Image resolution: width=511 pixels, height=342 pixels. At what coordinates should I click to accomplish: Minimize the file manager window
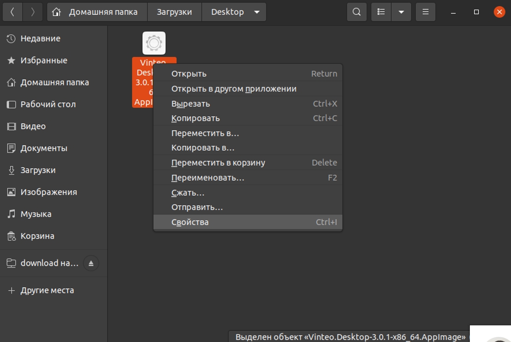click(x=453, y=12)
